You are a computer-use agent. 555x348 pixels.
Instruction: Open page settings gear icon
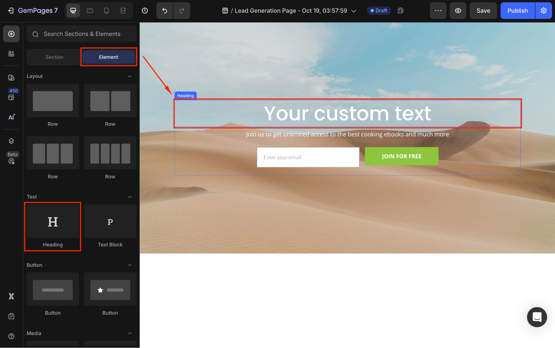coord(543,11)
